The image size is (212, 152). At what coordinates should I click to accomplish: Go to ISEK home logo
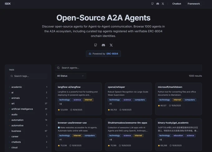pos(8,4)
